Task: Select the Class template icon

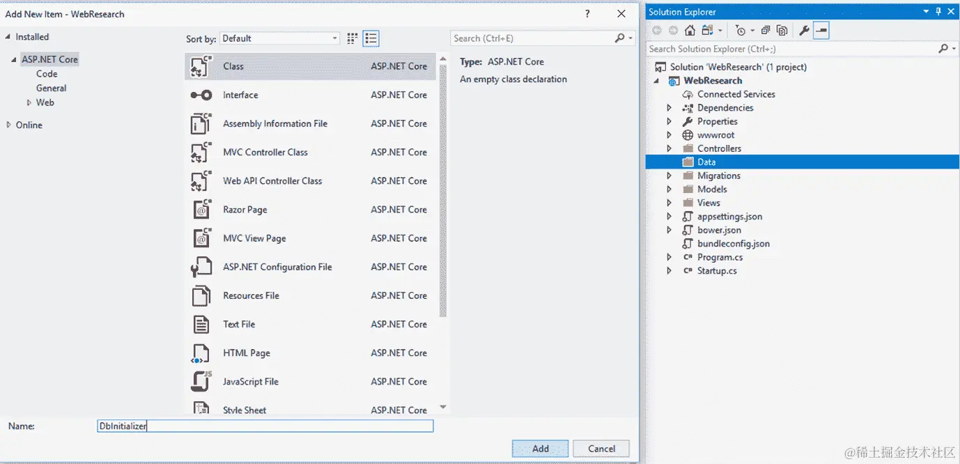Action: 201,66
